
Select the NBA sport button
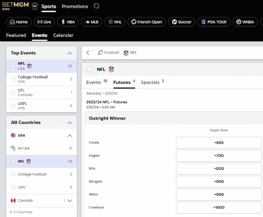click(x=68, y=22)
